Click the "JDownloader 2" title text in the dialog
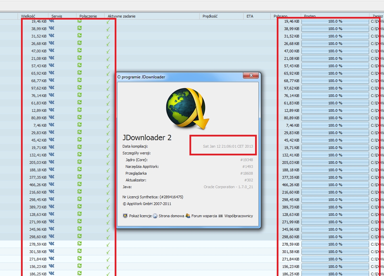The image size is (384, 276). click(x=147, y=137)
